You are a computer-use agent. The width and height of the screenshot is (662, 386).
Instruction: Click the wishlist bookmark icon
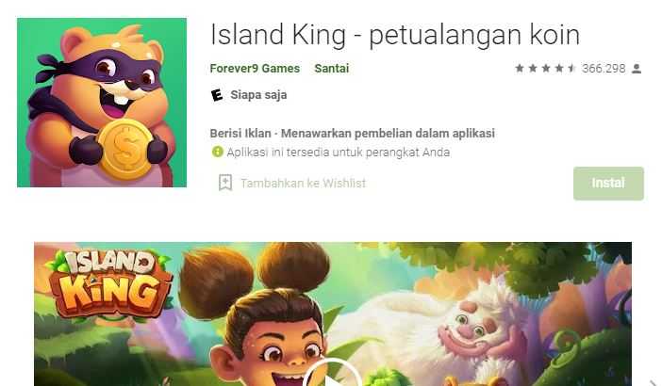tap(225, 183)
